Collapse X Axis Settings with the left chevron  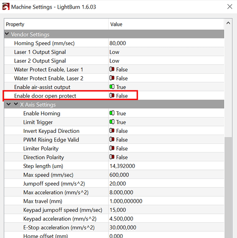[x=9, y=104]
